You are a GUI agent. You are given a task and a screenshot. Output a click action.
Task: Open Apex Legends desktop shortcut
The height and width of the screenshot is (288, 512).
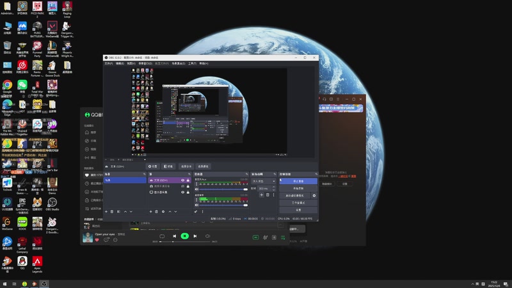[37, 264]
